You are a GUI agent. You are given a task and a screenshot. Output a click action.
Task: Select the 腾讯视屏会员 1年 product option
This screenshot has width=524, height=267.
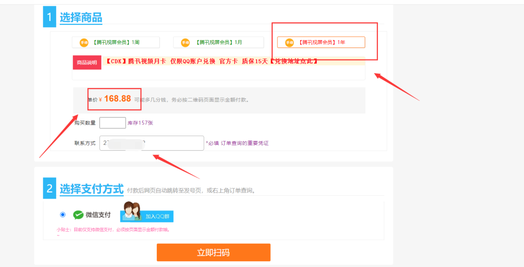(x=321, y=42)
